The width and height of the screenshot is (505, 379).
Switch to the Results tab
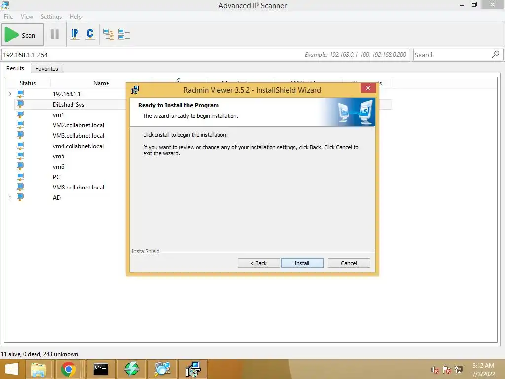15,68
